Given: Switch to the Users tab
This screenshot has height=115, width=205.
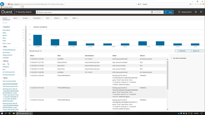Looking at the screenshot, I should [16, 18].
